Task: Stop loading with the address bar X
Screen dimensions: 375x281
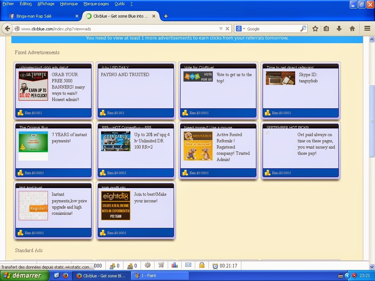Action: coord(227,29)
